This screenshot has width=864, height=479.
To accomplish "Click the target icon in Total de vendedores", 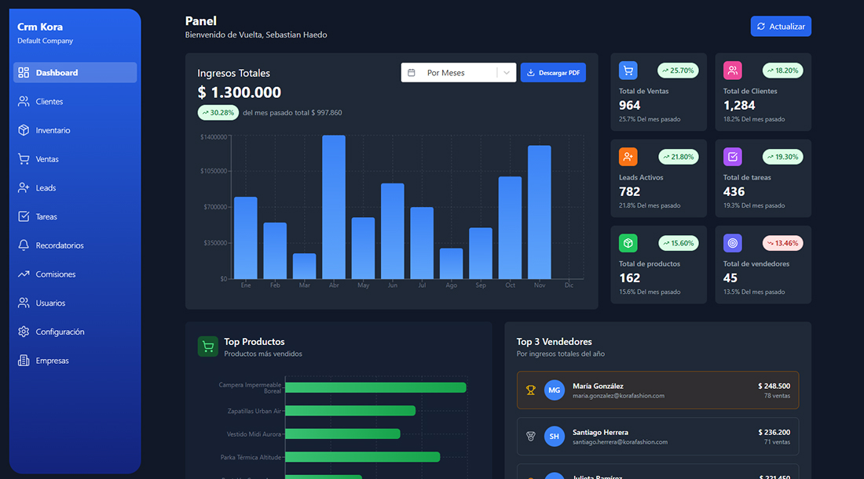I will tap(732, 243).
